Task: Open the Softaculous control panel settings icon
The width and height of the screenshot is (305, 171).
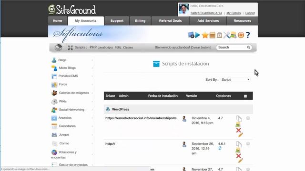Action: (x=191, y=35)
